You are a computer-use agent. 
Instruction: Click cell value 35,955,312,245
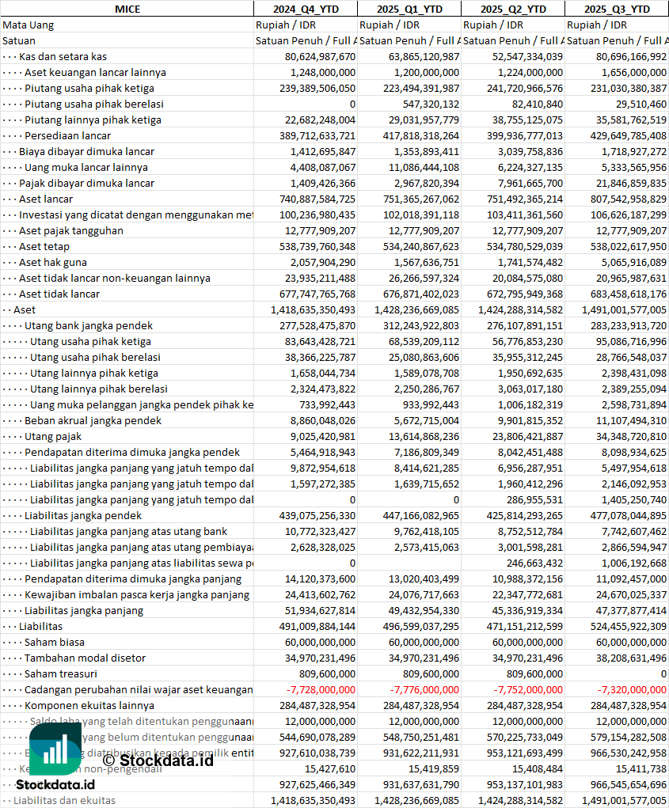[x=528, y=358]
